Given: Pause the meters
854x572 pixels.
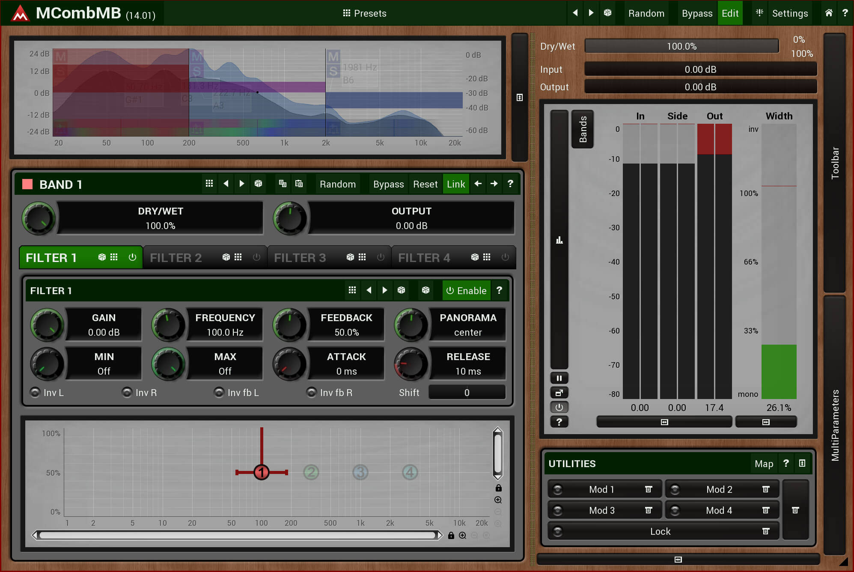Looking at the screenshot, I should click(559, 378).
